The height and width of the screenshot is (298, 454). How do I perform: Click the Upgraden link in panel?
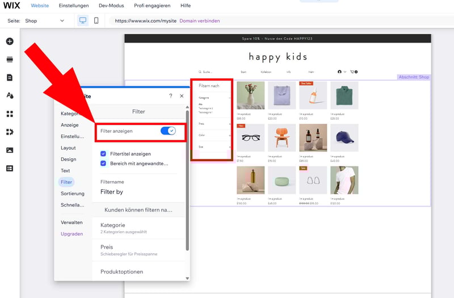tap(72, 234)
